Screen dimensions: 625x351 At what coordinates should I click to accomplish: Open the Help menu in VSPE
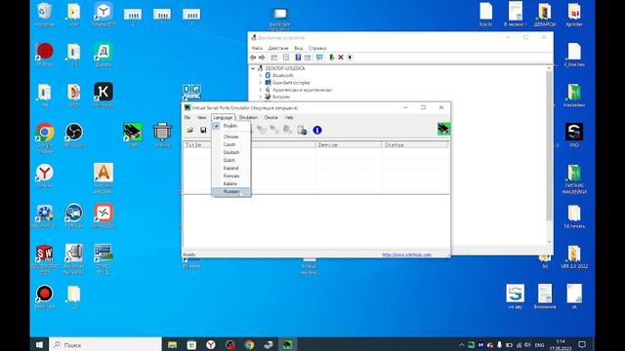(x=289, y=117)
